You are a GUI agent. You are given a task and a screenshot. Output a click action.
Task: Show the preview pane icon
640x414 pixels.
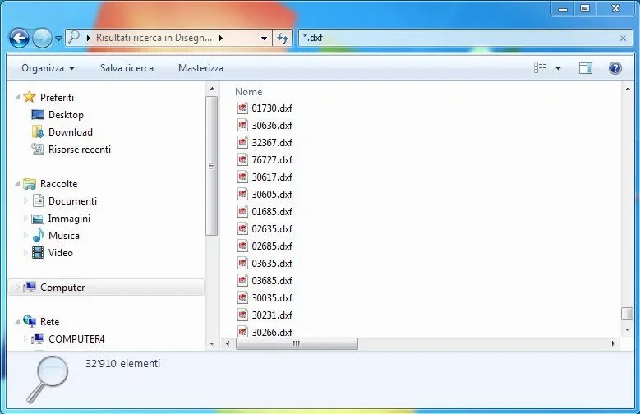[x=585, y=68]
